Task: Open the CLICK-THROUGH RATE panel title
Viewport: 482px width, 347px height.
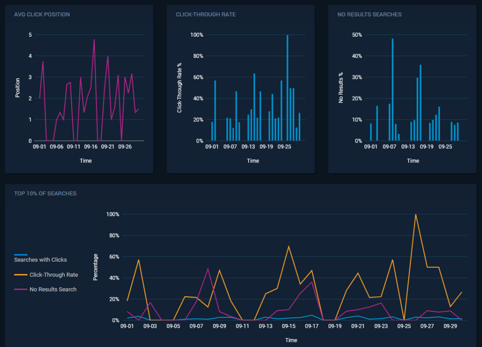Action: [206, 15]
